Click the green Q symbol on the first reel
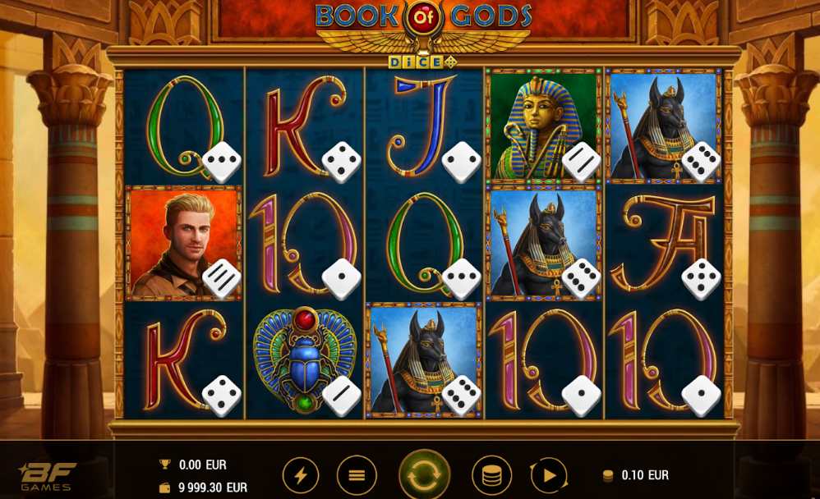Viewport: 820px width, 499px height. 184,126
